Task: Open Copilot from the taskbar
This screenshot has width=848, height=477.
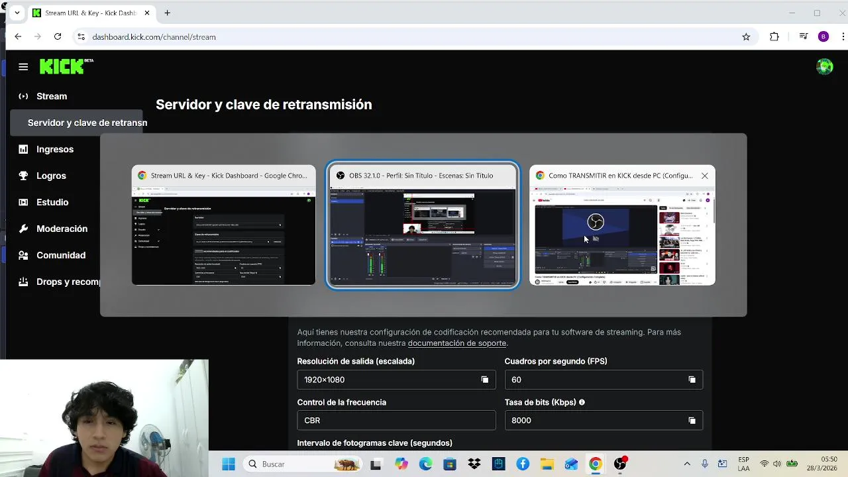Action: pos(401,464)
